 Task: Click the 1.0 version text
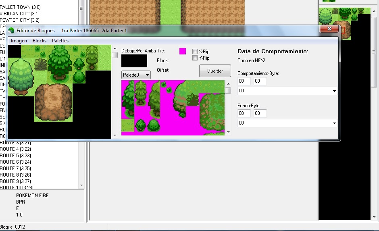tap(19, 215)
